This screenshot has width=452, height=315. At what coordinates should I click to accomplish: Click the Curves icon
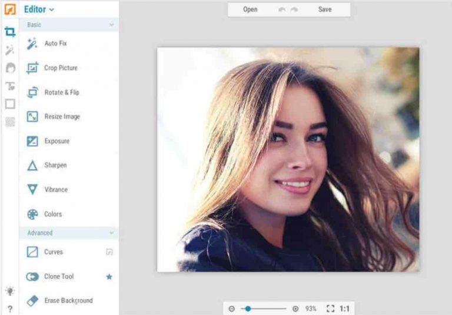(x=32, y=252)
